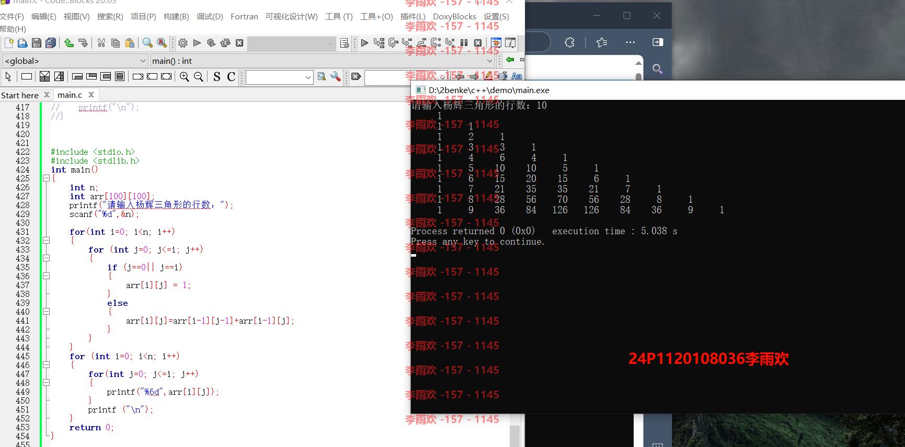Save all files icon
The image size is (905, 447).
coord(51,43)
